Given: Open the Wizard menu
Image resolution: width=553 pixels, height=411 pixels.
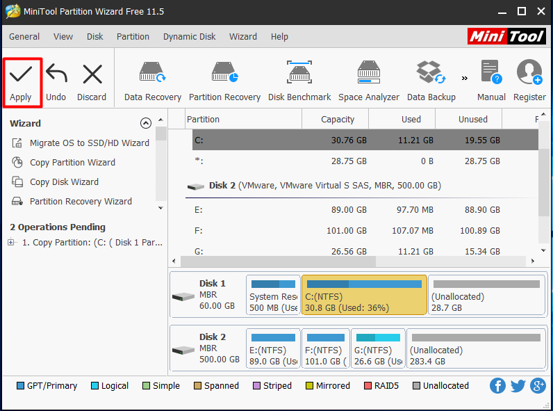Looking at the screenshot, I should (243, 37).
